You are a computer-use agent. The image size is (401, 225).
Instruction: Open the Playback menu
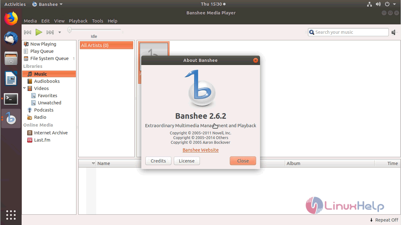click(78, 21)
